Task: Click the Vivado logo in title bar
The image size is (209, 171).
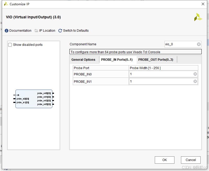Action: point(6,4)
